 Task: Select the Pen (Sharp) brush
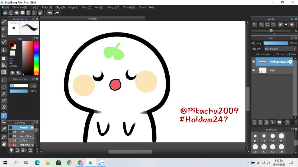(x=21, y=136)
